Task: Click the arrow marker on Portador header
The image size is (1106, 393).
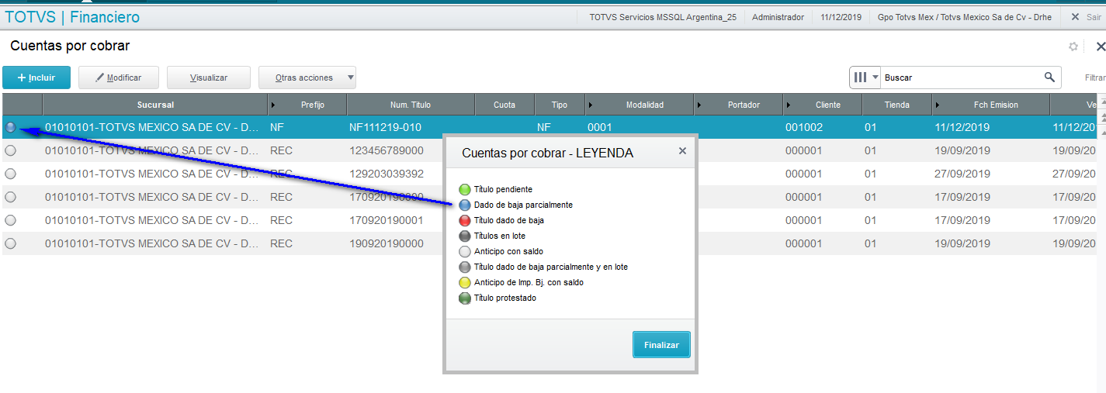Action: (700, 105)
